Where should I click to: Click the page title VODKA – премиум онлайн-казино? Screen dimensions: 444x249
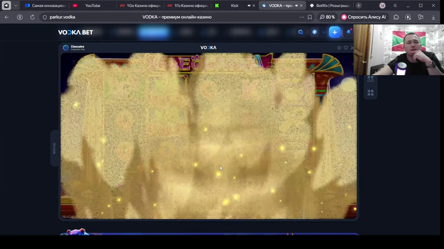point(177,17)
